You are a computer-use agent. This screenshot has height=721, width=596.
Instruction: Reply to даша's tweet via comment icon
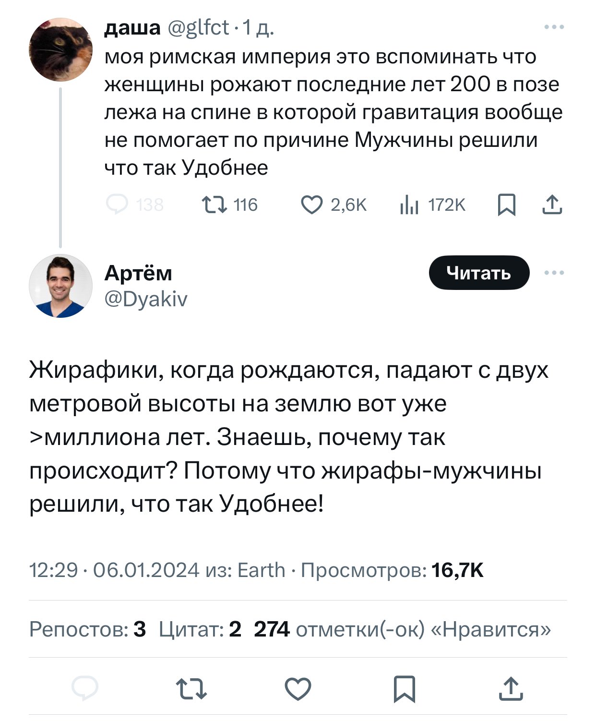[x=117, y=205]
